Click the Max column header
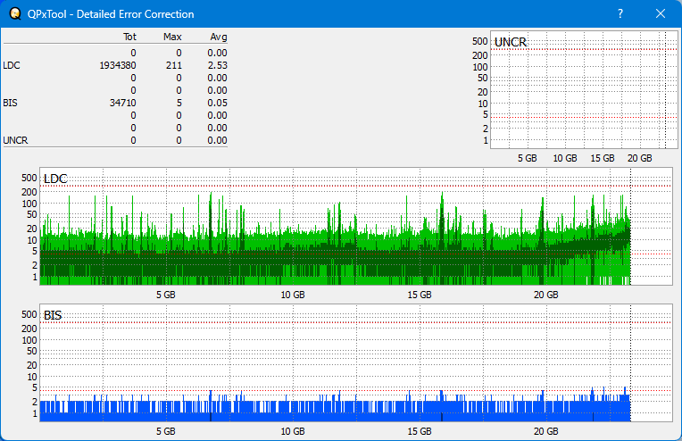This screenshot has height=441, width=682. point(172,37)
